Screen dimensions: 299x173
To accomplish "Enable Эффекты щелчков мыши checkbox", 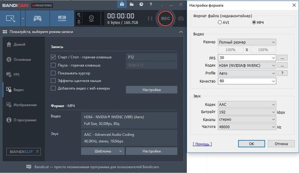I will 53,81.
